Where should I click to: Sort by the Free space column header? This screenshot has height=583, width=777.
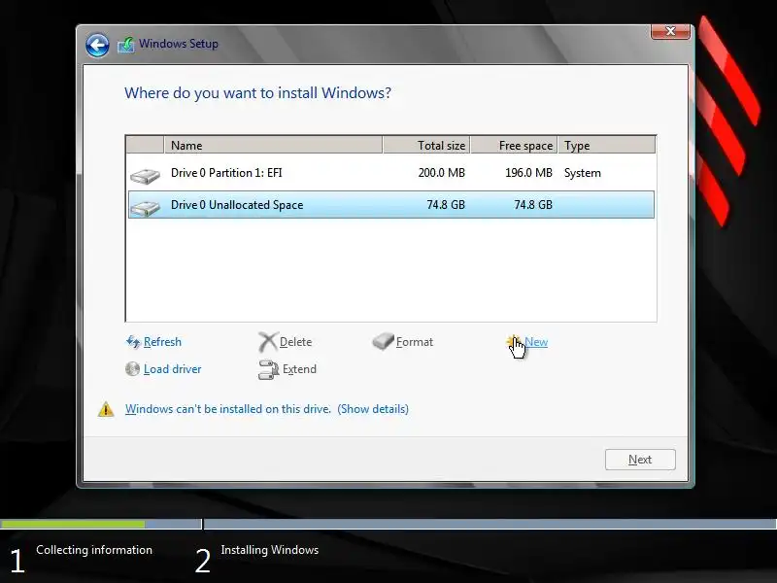[514, 145]
